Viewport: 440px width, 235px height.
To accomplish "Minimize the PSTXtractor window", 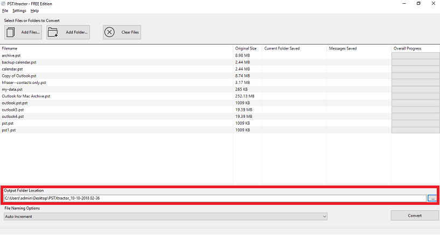I will point(404,4).
